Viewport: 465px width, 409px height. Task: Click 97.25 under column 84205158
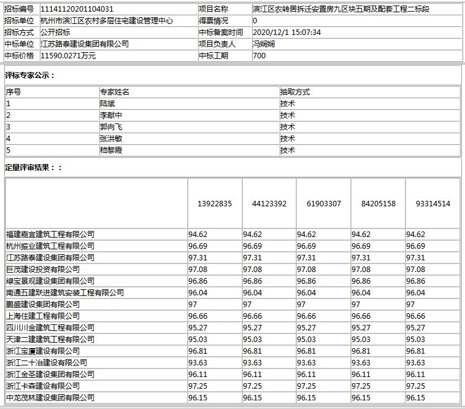[x=361, y=386]
